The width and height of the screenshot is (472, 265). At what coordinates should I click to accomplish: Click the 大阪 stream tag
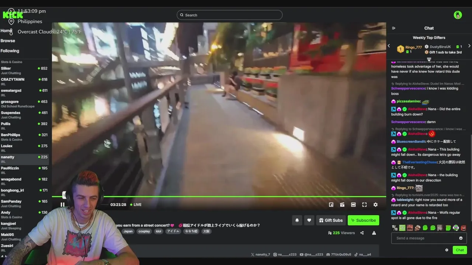pos(206,231)
